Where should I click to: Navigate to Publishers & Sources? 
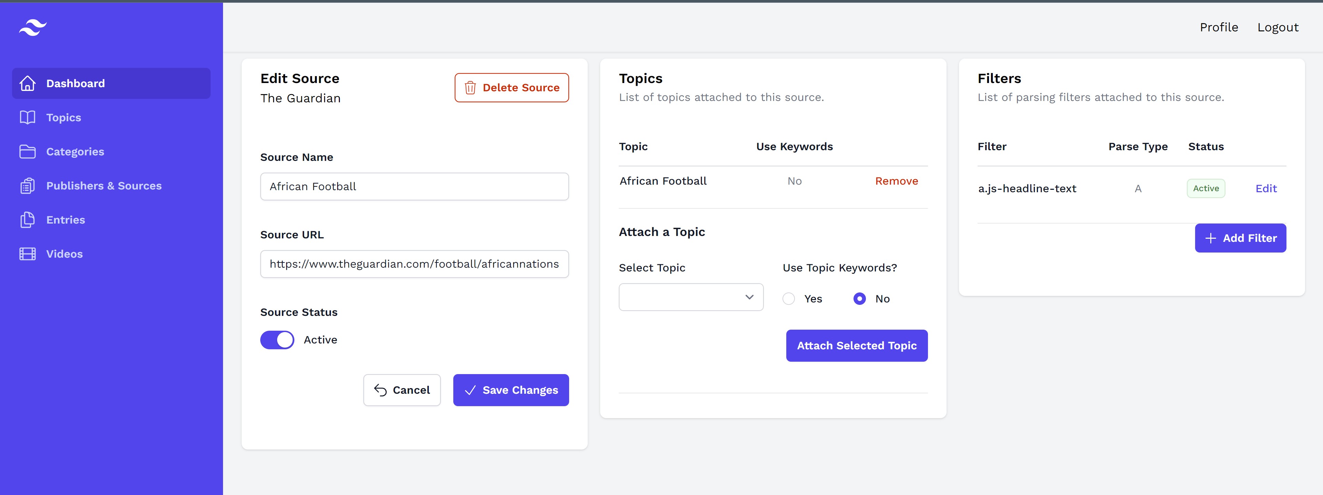pyautogui.click(x=111, y=186)
